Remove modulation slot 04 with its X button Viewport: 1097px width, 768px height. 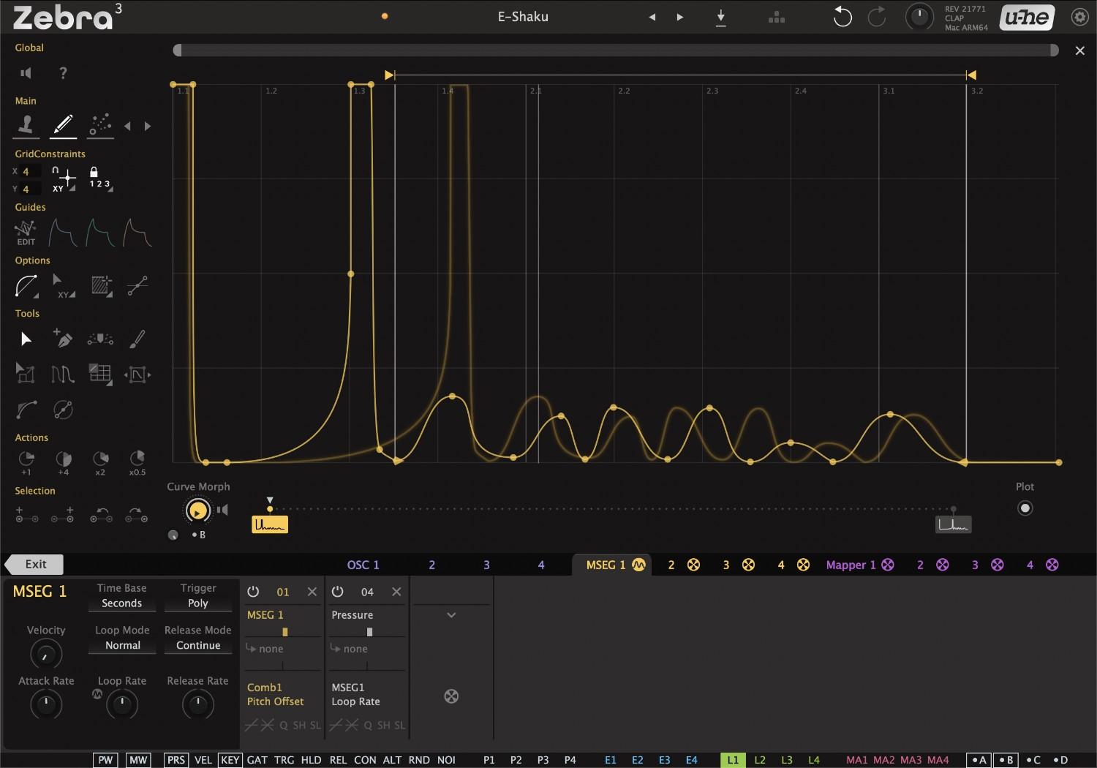(396, 592)
